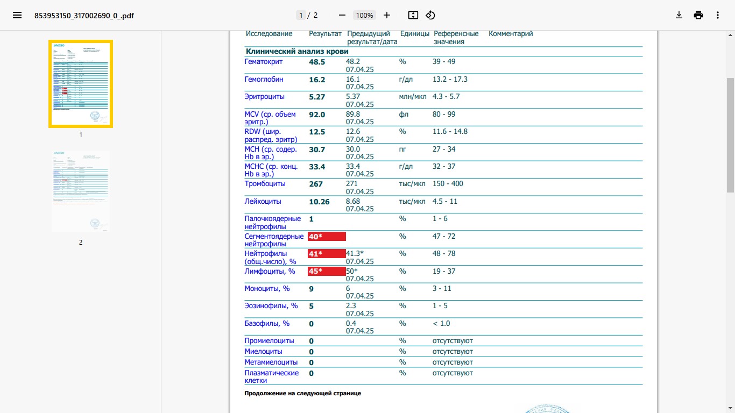
Task: Click the highlighted result 45*
Action: 327,271
